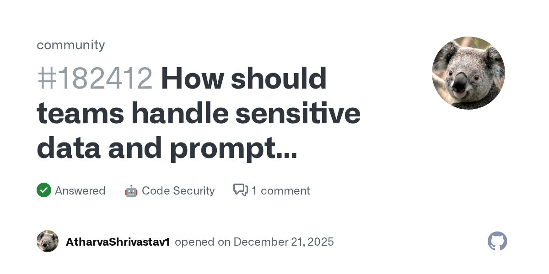549x274 pixels.
Task: Open the large koala profile picture
Action: [x=468, y=73]
